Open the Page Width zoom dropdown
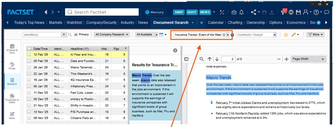Viewport: 335px width, 127px height. [309, 59]
